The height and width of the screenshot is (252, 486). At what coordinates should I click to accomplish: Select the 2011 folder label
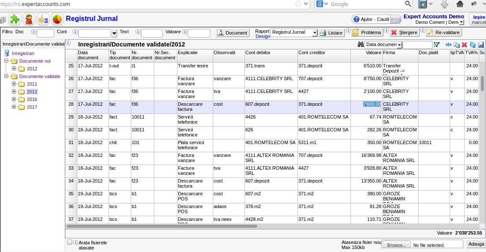click(32, 84)
